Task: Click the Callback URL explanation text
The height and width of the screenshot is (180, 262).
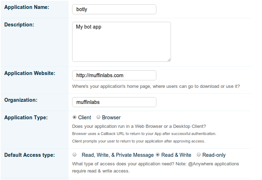Action: coord(144,134)
